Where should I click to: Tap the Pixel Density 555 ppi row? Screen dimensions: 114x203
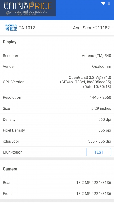click(x=57, y=130)
